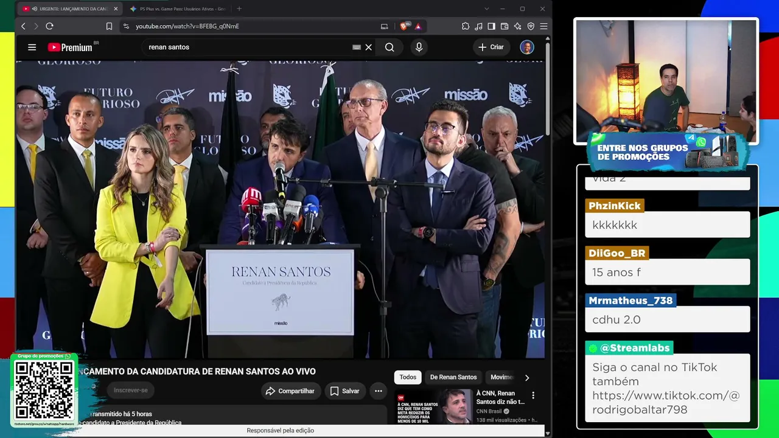Viewport: 779px width, 438px height.
Task: Switch to the URGENTE: LANÇAMENTO YouTube tab
Action: tap(69, 9)
